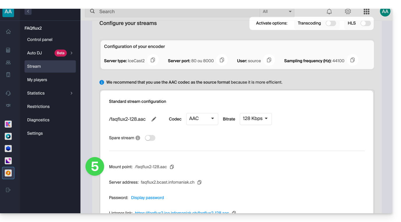The height and width of the screenshot is (222, 401).
Task: Enable the HLS option
Action: [365, 23]
